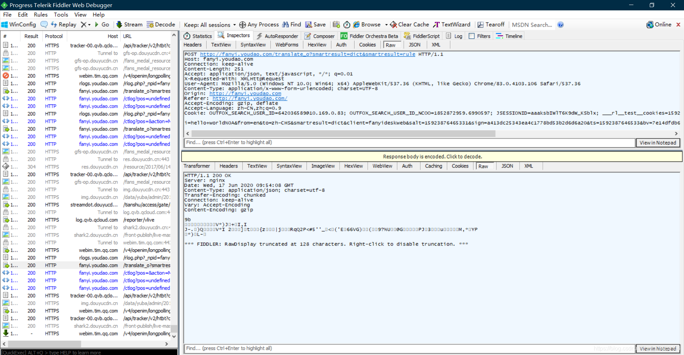Viewport: 684px width, 355px height.
Task: Open the Log tab
Action: click(x=454, y=36)
